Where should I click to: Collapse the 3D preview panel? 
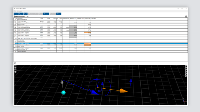tap(15, 63)
